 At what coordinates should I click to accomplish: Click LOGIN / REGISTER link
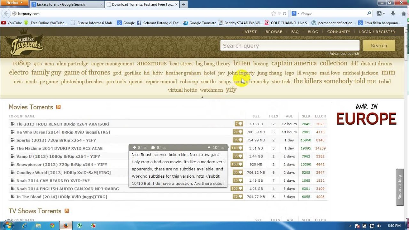tap(377, 32)
